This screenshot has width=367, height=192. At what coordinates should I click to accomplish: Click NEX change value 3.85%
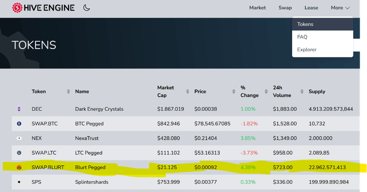pos(248,138)
